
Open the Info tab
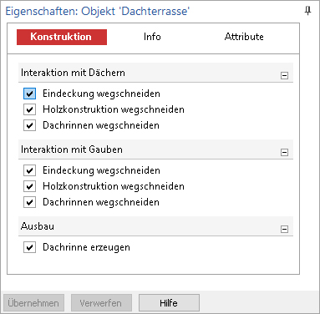(152, 37)
